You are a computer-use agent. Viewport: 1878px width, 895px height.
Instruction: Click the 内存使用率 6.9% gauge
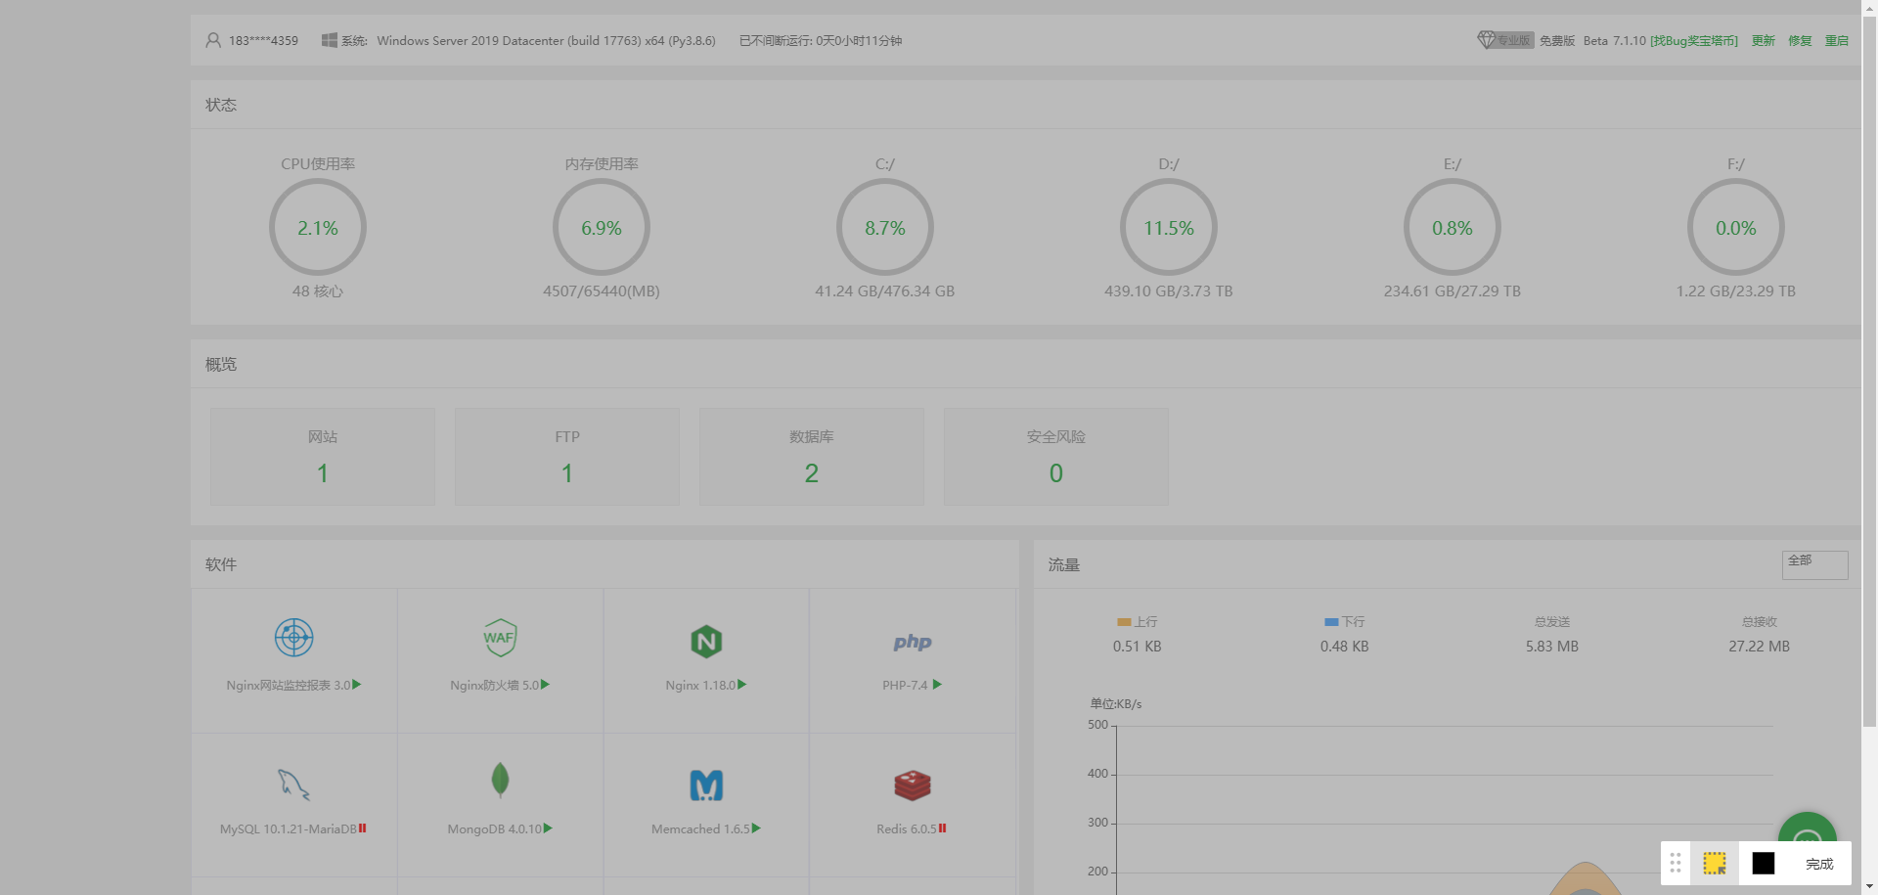(x=602, y=228)
